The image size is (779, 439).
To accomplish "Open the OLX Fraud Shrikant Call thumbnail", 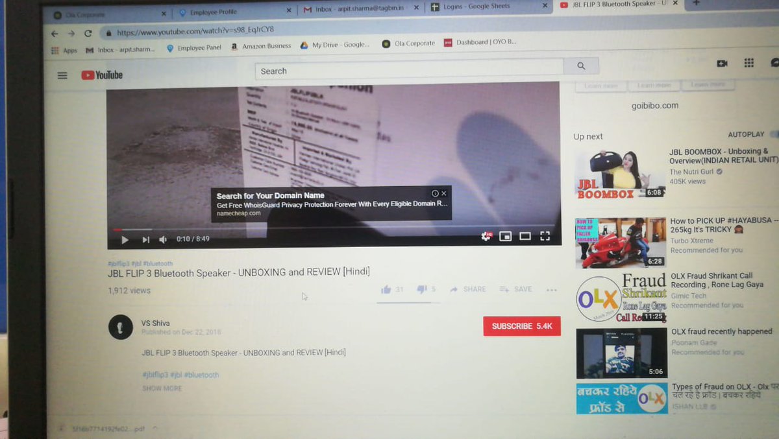I will [x=621, y=298].
